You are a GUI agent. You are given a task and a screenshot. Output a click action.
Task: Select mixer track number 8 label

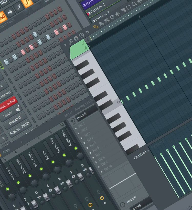pyautogui.click(x=39, y=139)
